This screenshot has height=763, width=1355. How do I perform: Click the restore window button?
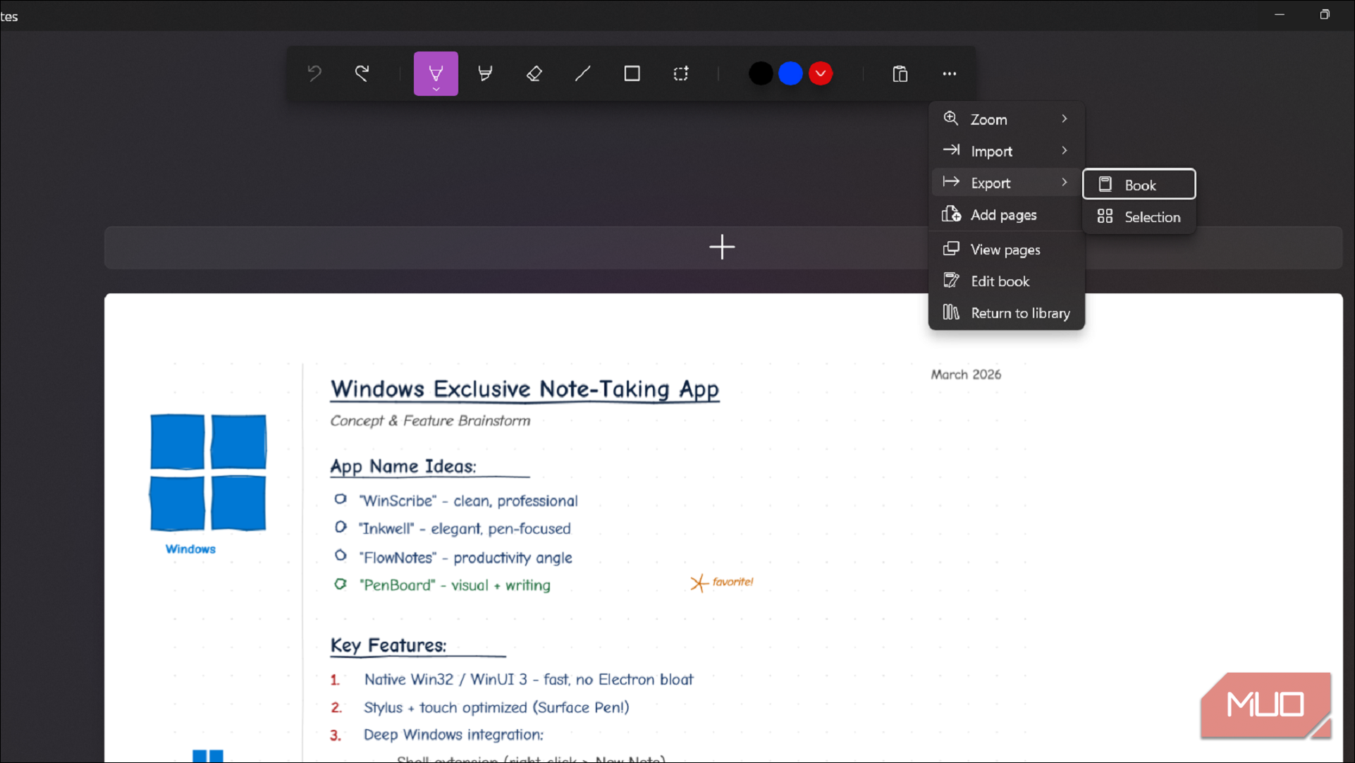tap(1325, 15)
